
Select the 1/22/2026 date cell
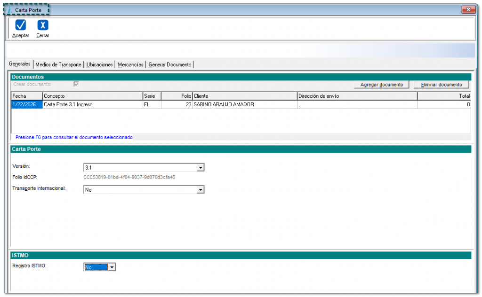pyautogui.click(x=26, y=105)
